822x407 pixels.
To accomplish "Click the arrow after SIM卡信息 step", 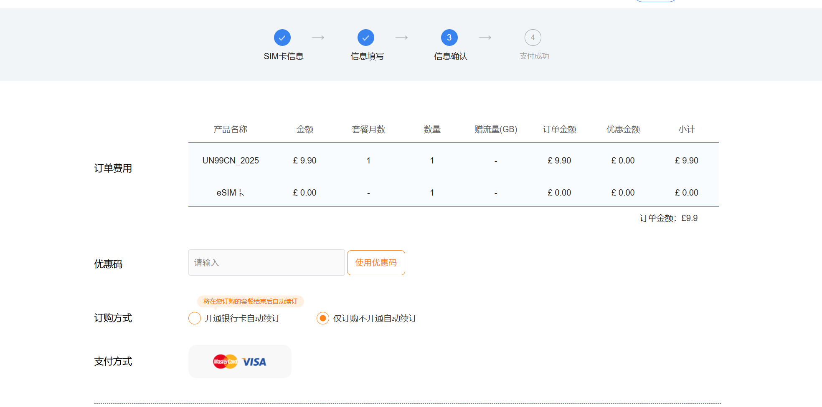I will click(x=318, y=37).
